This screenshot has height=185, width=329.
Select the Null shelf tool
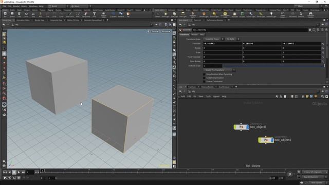pyautogui.click(x=40, y=14)
